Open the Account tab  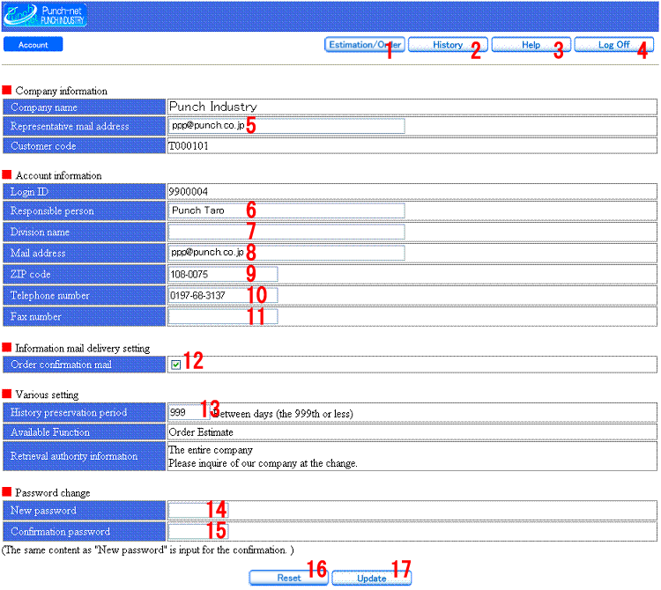(33, 45)
